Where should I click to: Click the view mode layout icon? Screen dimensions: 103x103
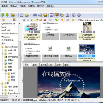pyautogui.click(x=50, y=20)
